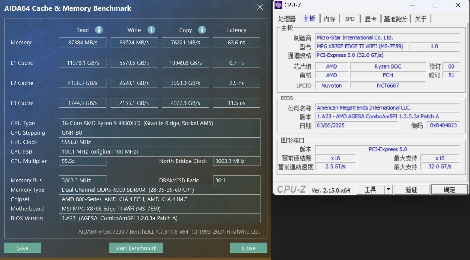Click CPU Clock value 5556.0 MHz

click(x=160, y=142)
